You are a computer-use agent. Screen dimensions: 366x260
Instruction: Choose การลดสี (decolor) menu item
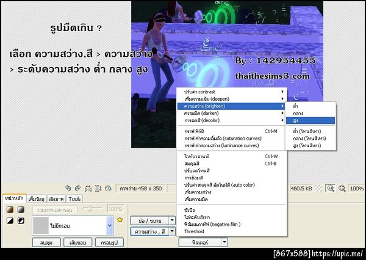(x=231, y=120)
